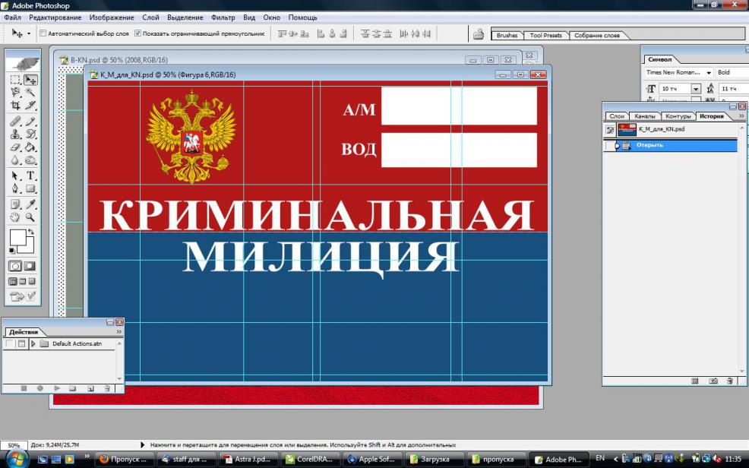Select the Rectangle shape tool
Image resolution: width=749 pixels, height=468 pixels.
[x=30, y=188]
